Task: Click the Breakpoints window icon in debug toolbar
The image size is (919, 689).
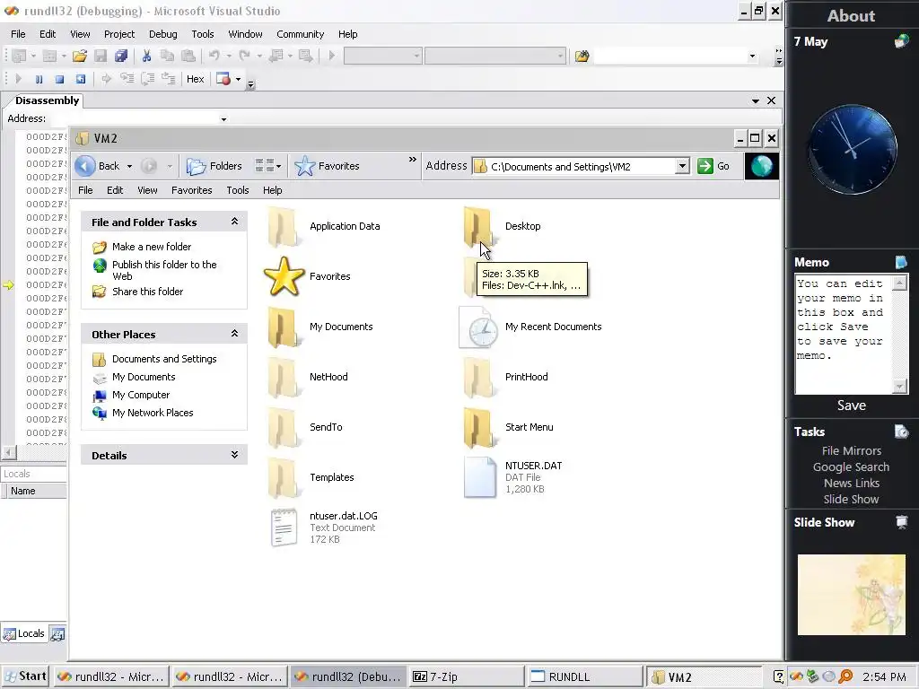Action: 223,79
